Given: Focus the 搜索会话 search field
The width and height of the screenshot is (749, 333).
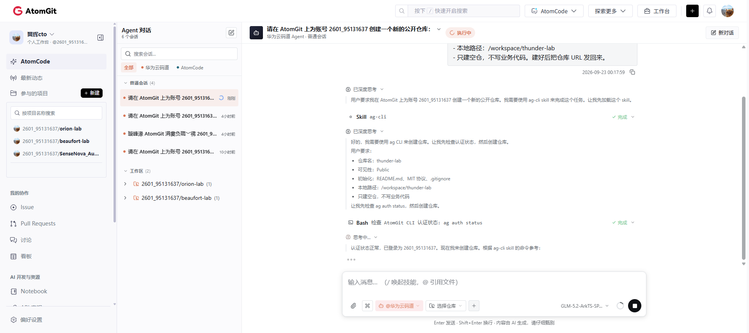Looking at the screenshot, I should 179,54.
